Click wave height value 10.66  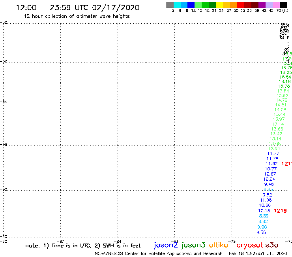coord(265,206)
